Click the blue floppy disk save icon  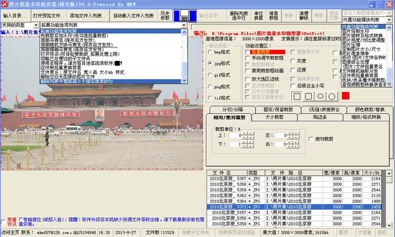click(x=185, y=16)
